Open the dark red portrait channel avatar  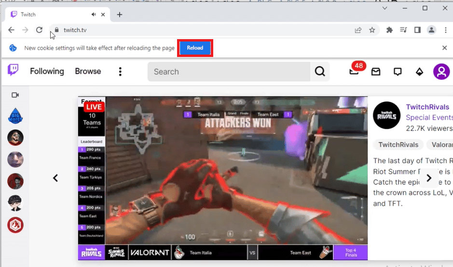[15, 182]
